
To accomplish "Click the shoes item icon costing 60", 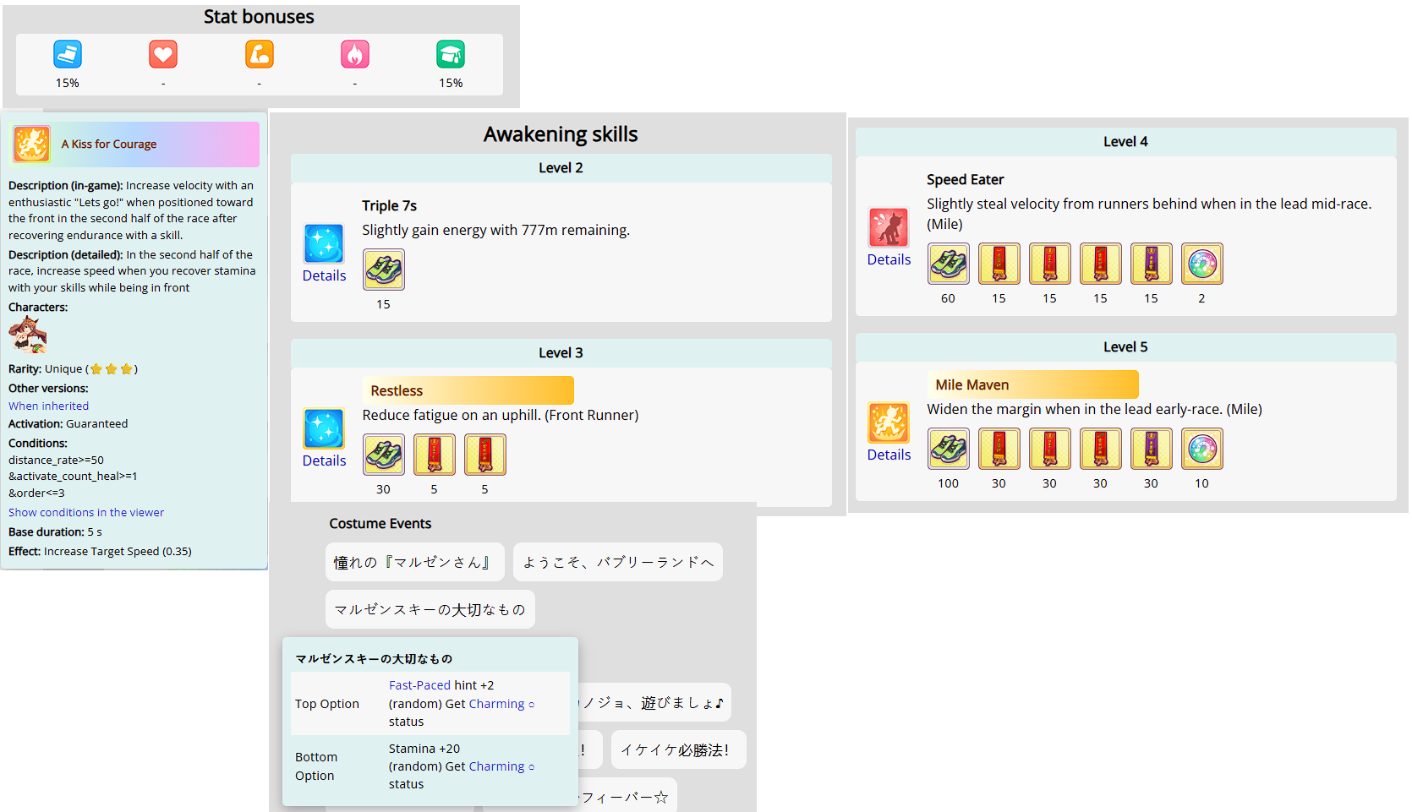I will coord(949,264).
